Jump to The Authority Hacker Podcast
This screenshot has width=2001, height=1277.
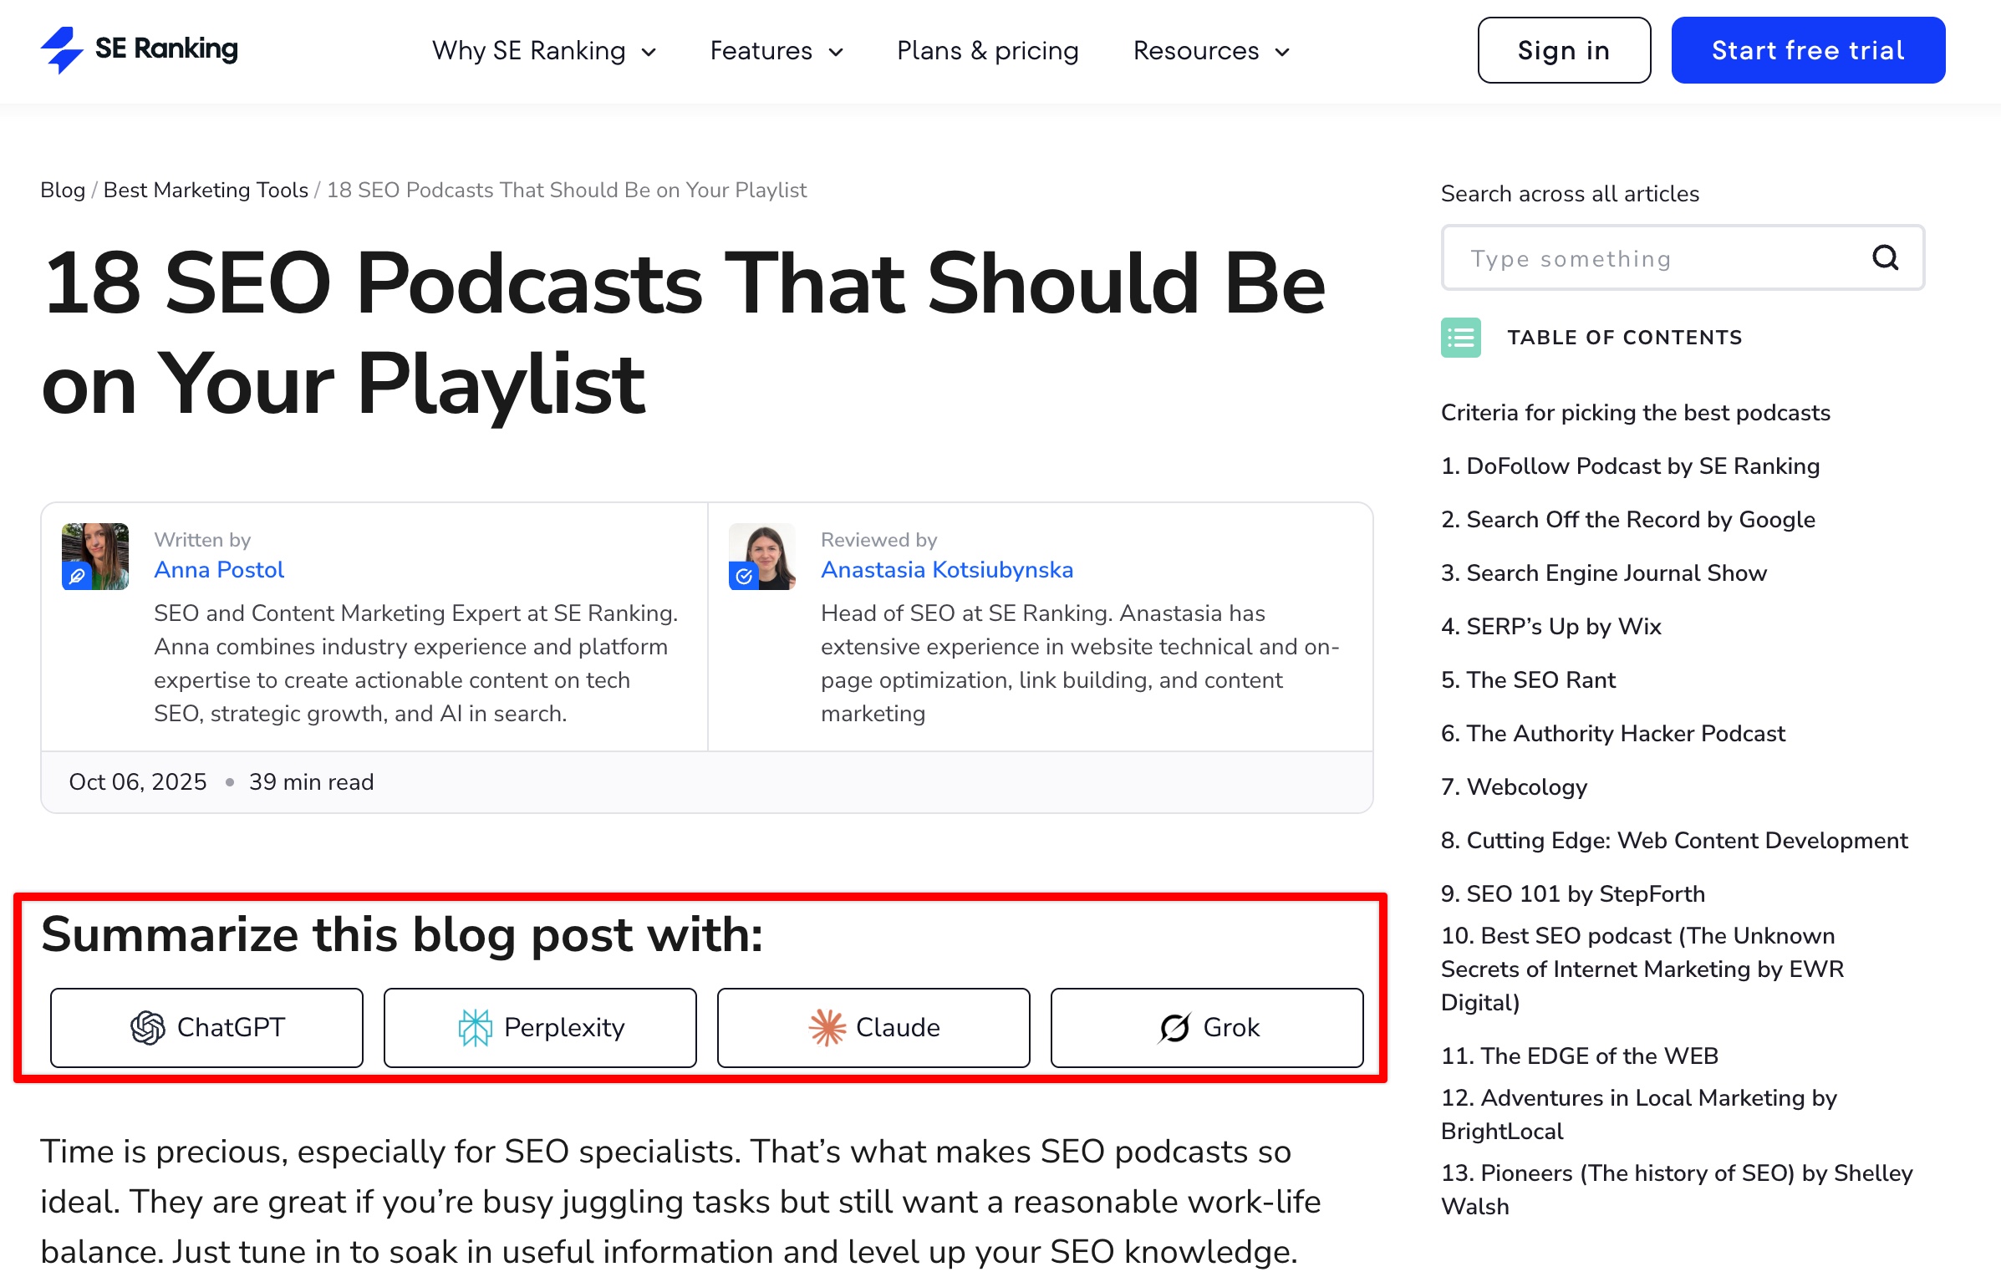coord(1613,733)
